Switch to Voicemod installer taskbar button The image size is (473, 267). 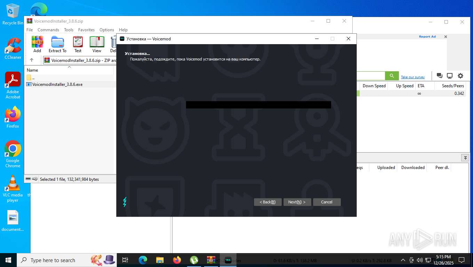pyautogui.click(x=228, y=260)
